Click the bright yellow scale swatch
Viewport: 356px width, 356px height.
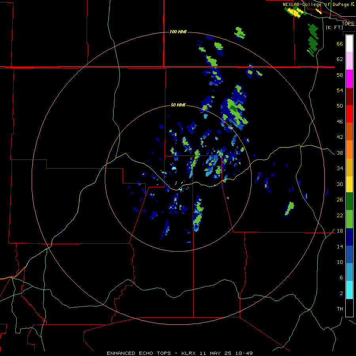(x=349, y=184)
